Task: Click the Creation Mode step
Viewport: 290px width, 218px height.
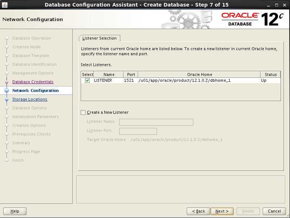Action: click(x=27, y=47)
